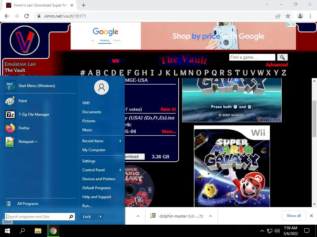Viewport: 317px width, 237px height.
Task: Browse vault games starting with M
Action: 183,73
